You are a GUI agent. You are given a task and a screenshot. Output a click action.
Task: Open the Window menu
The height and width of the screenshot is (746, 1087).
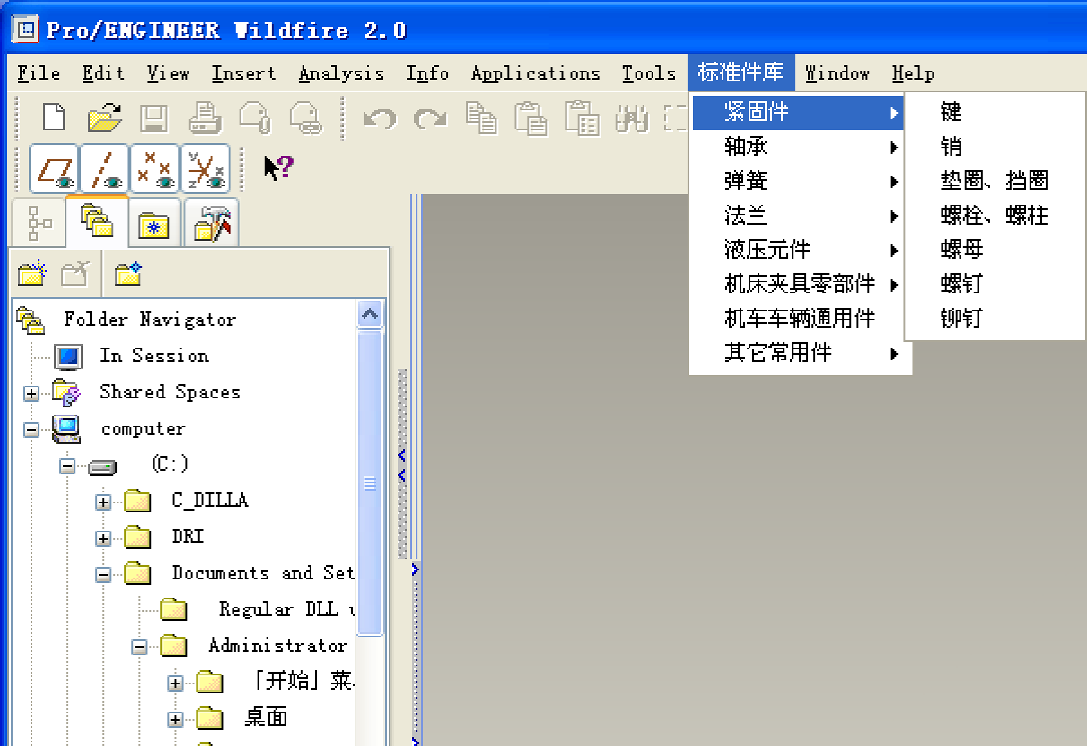tap(837, 73)
